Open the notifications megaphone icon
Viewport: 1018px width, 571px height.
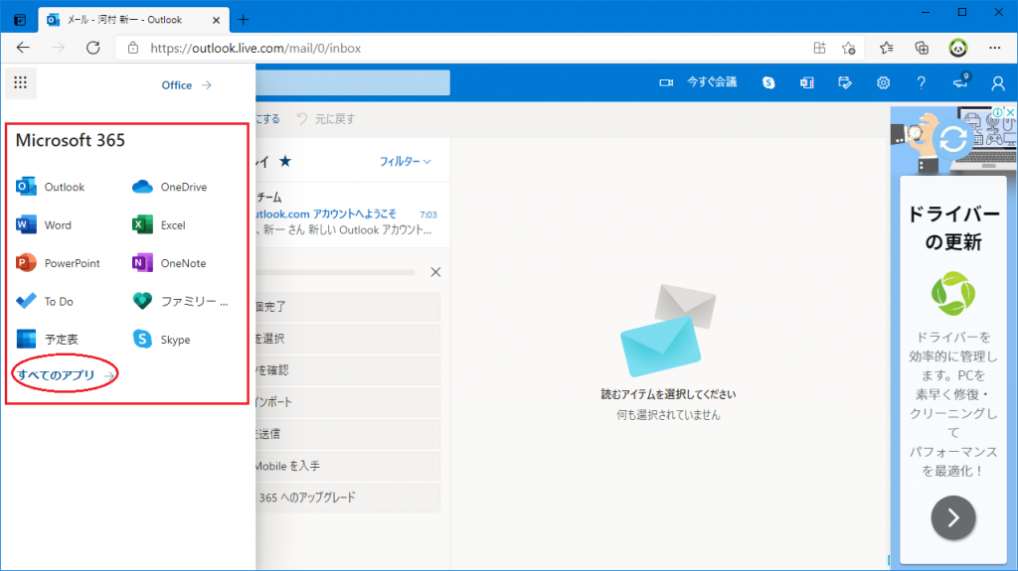tap(960, 82)
